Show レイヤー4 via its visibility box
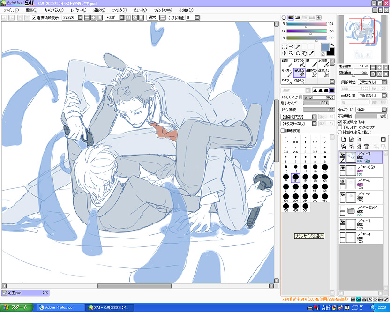390x312 pixels. [x=343, y=235]
